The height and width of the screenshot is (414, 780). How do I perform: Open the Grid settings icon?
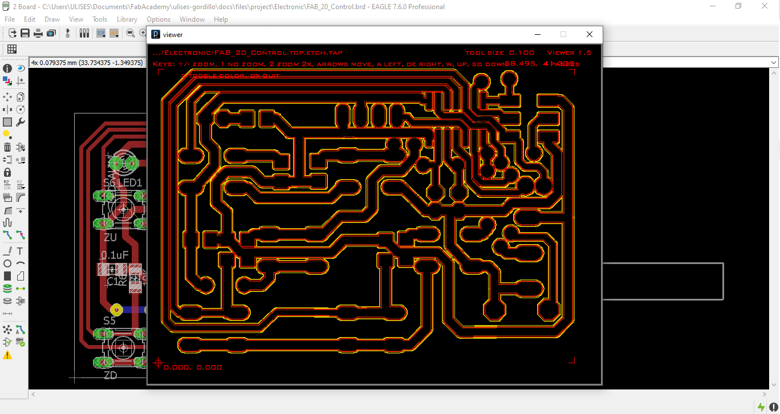pos(12,49)
